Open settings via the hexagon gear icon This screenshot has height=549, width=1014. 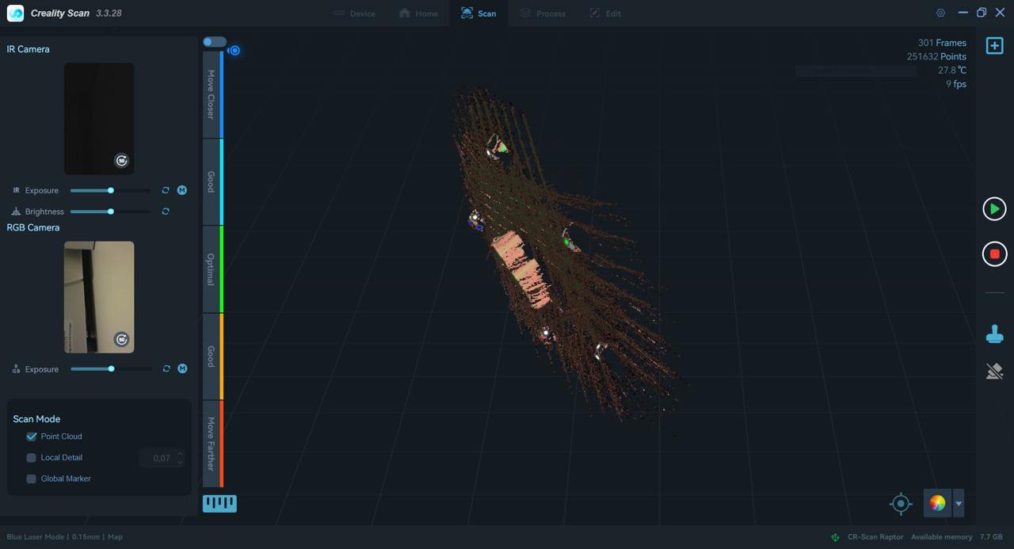pyautogui.click(x=940, y=13)
